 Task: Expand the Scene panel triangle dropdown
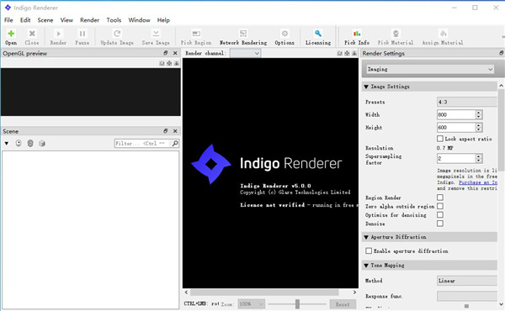pyautogui.click(x=7, y=144)
